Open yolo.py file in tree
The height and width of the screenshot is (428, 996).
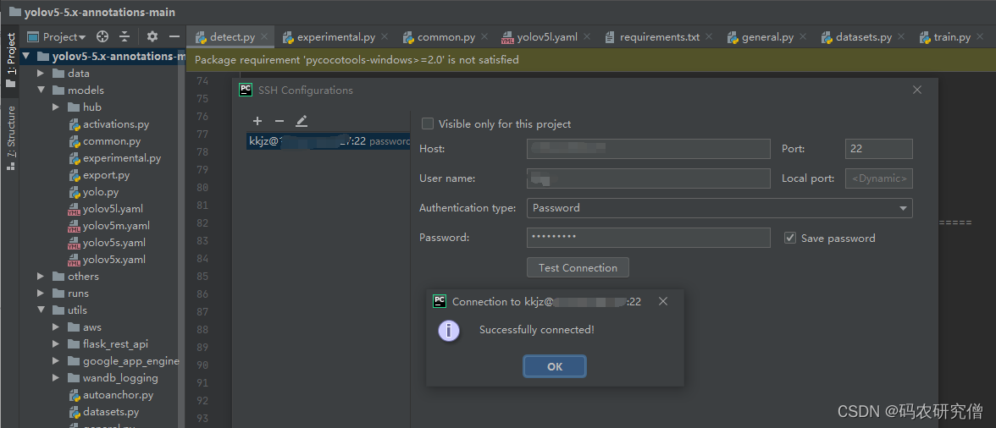point(93,191)
